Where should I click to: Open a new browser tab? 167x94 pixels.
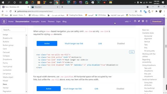click(62, 7)
